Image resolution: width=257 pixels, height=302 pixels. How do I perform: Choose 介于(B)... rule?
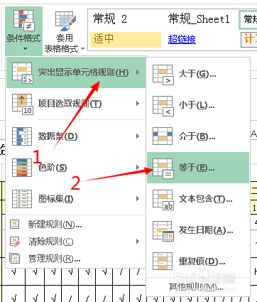point(198,136)
